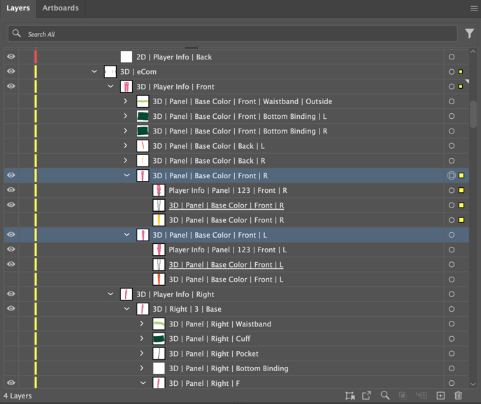This screenshot has height=404, width=481.
Task: Collapse 3D | Panel | Base Color | Front | L
Action: [127, 235]
